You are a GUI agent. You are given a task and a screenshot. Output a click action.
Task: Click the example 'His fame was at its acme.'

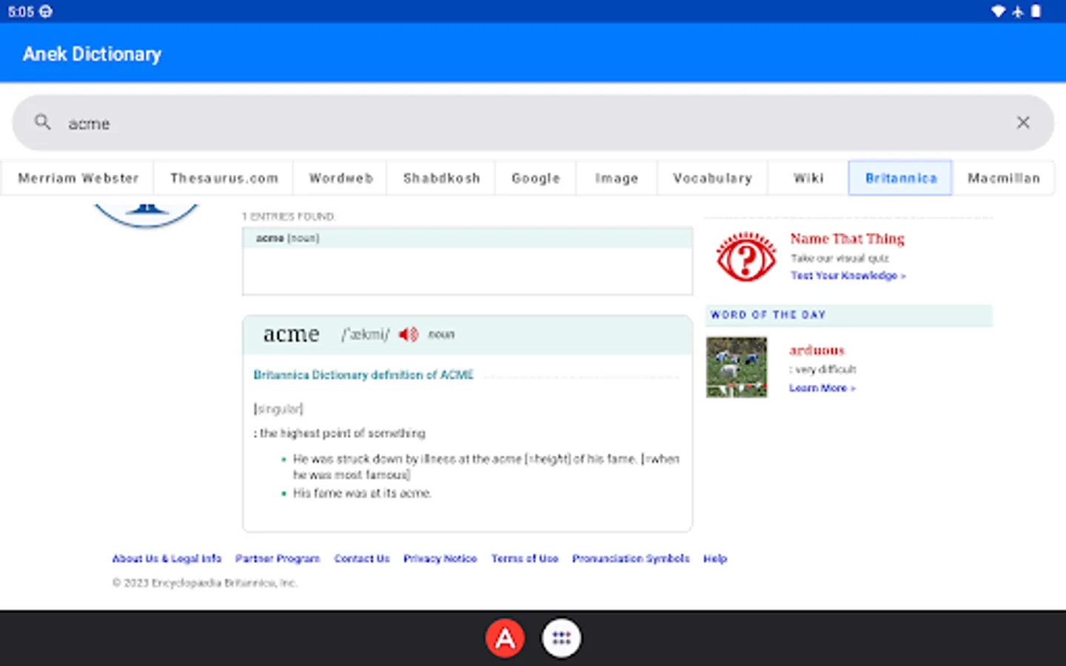point(362,493)
